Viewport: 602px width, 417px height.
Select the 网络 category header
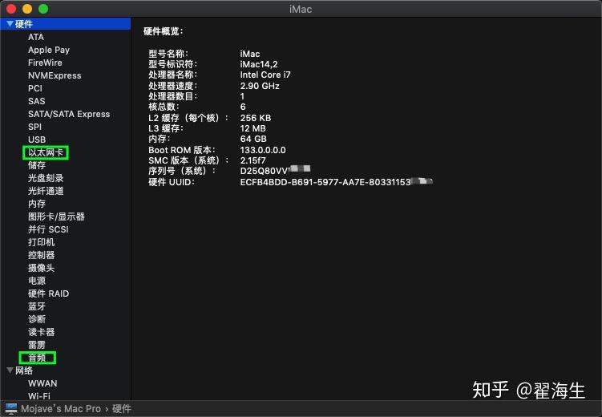(x=24, y=370)
